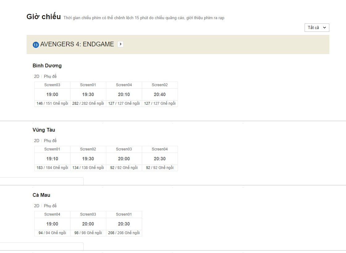Select Bình Dương 19:00 showtime on Screen03
The image size is (346, 253).
click(52, 95)
